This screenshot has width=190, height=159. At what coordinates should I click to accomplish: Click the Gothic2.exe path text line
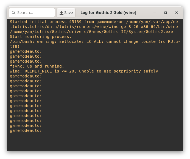[91, 32]
